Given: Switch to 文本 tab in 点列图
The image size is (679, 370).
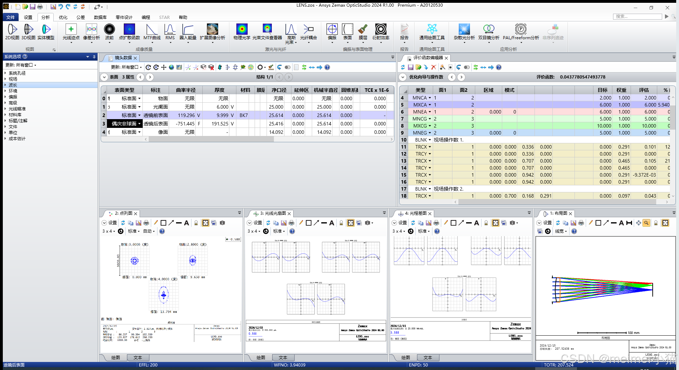Looking at the screenshot, I should [x=138, y=358].
